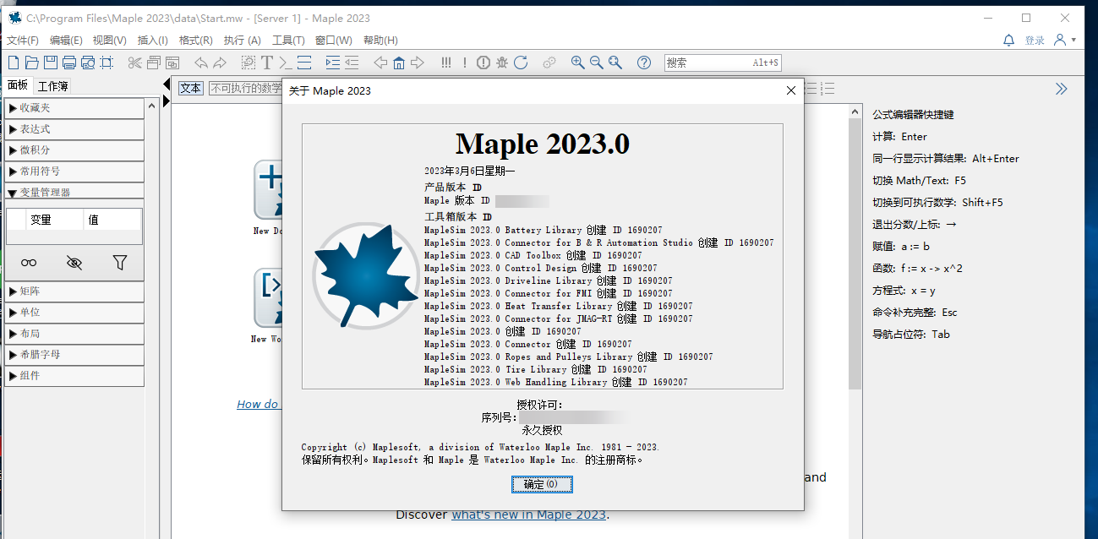
Task: Click the numbered list icon
Action: pos(828,89)
